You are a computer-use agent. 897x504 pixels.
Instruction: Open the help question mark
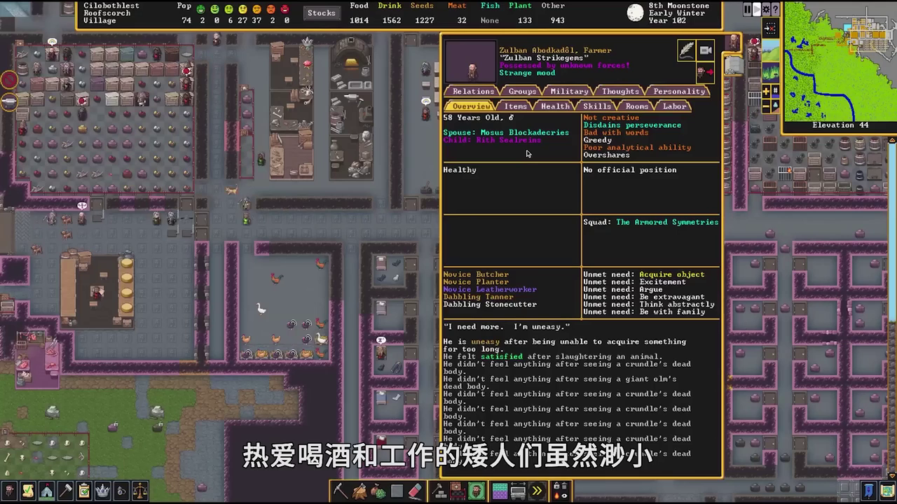tap(775, 9)
